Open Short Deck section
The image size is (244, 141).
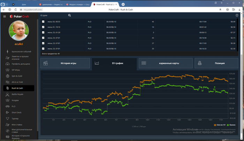coord(19,112)
